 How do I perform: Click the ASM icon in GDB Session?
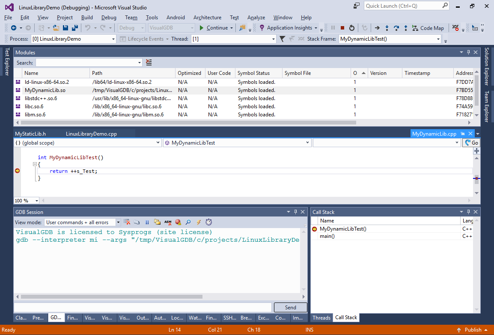click(168, 222)
